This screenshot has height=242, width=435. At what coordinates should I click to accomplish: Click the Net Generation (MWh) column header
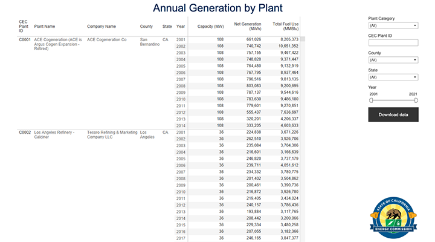tap(248, 27)
